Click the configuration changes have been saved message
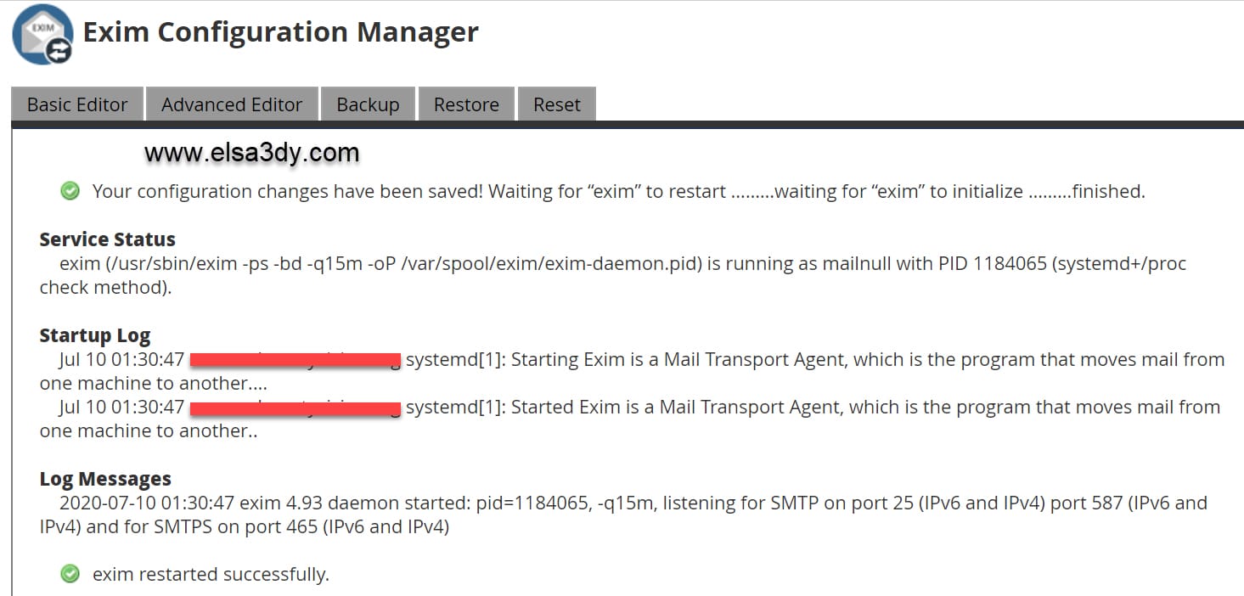 [619, 192]
